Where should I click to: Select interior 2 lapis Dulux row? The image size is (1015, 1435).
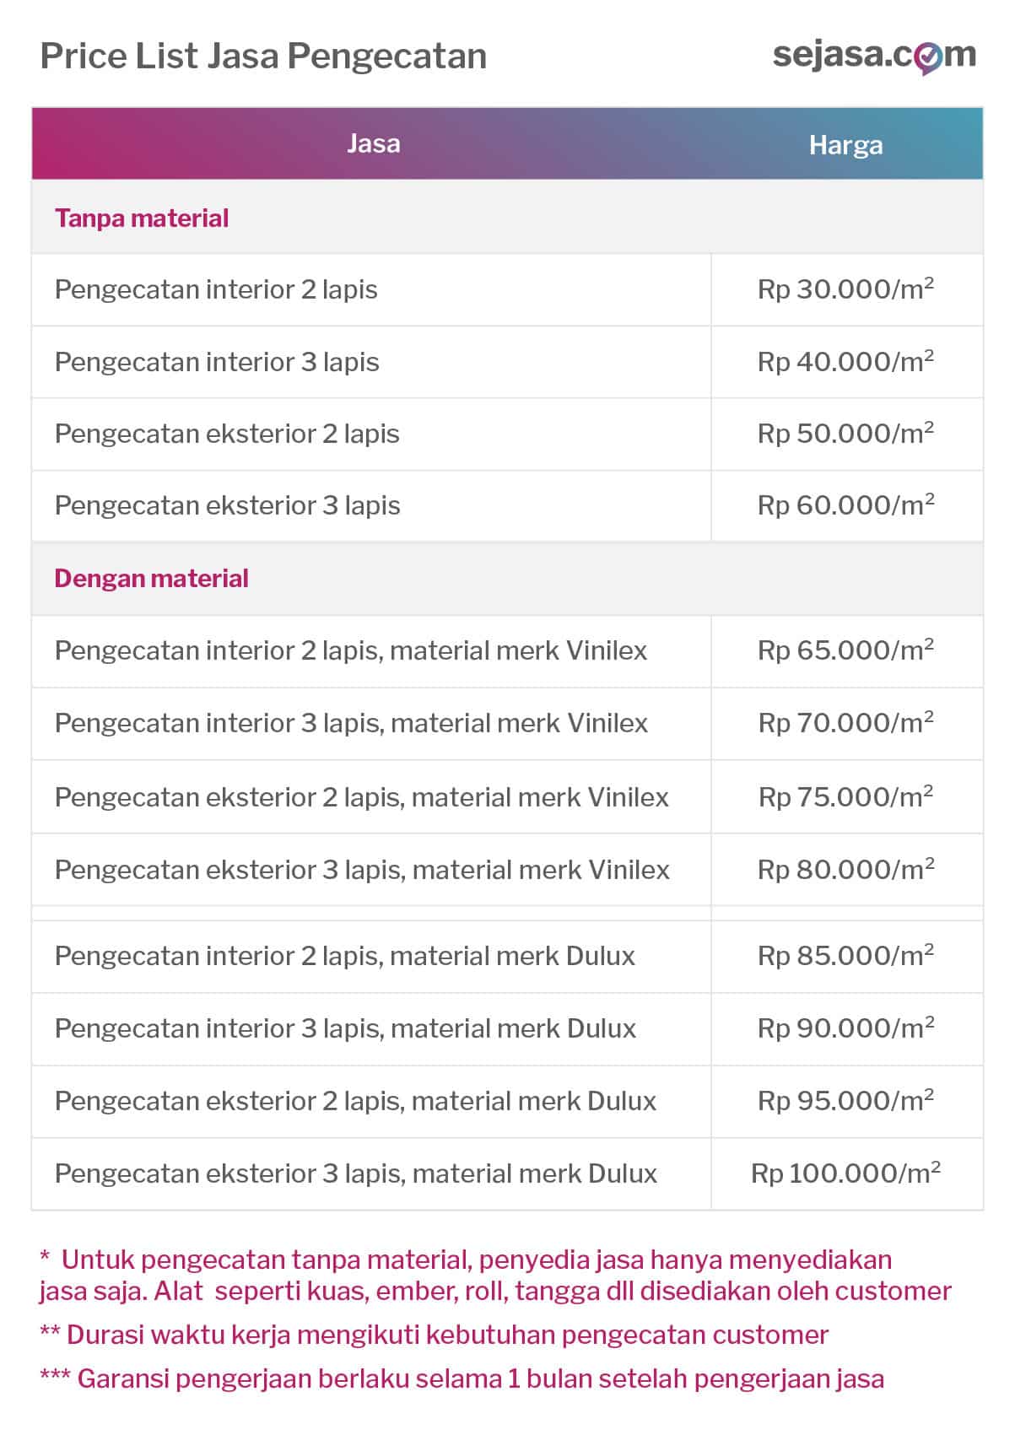pyautogui.click(x=507, y=956)
